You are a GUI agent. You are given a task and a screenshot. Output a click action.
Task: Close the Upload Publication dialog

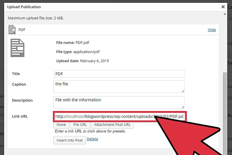[223, 6]
